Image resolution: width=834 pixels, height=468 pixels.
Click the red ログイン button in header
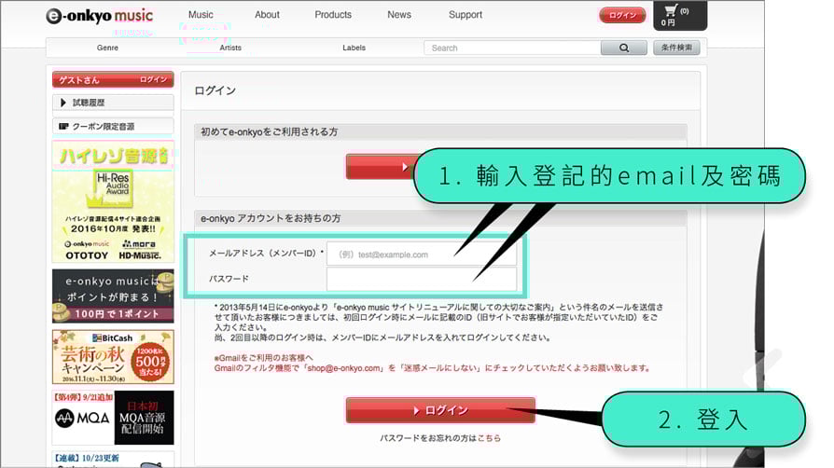point(622,16)
